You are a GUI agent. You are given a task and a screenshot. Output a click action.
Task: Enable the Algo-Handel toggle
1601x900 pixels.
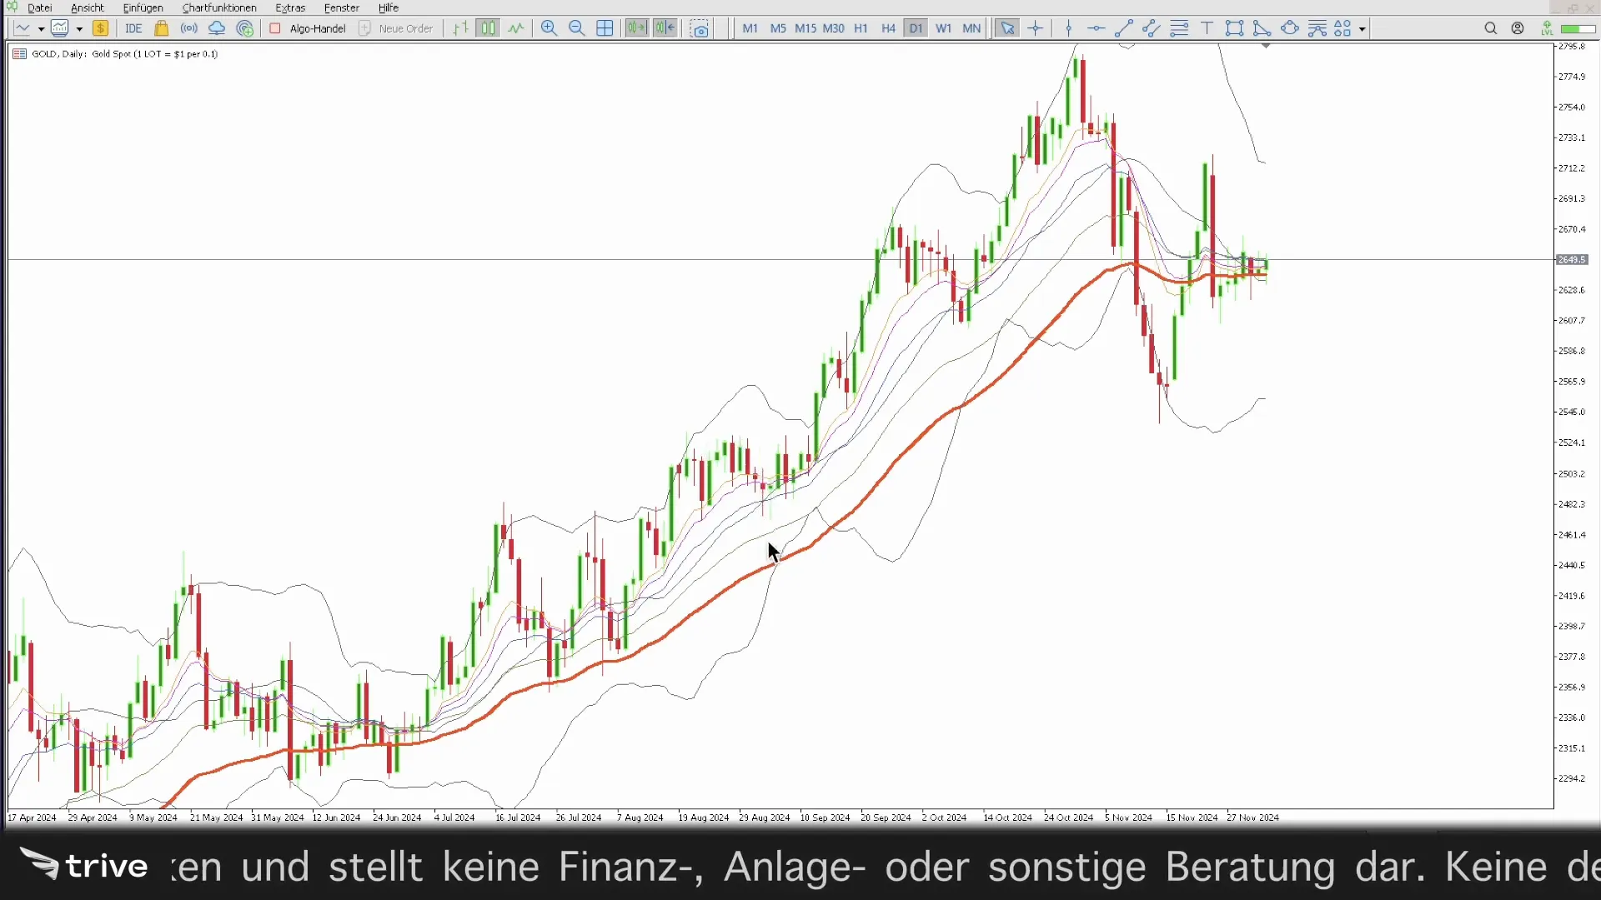[x=307, y=27]
